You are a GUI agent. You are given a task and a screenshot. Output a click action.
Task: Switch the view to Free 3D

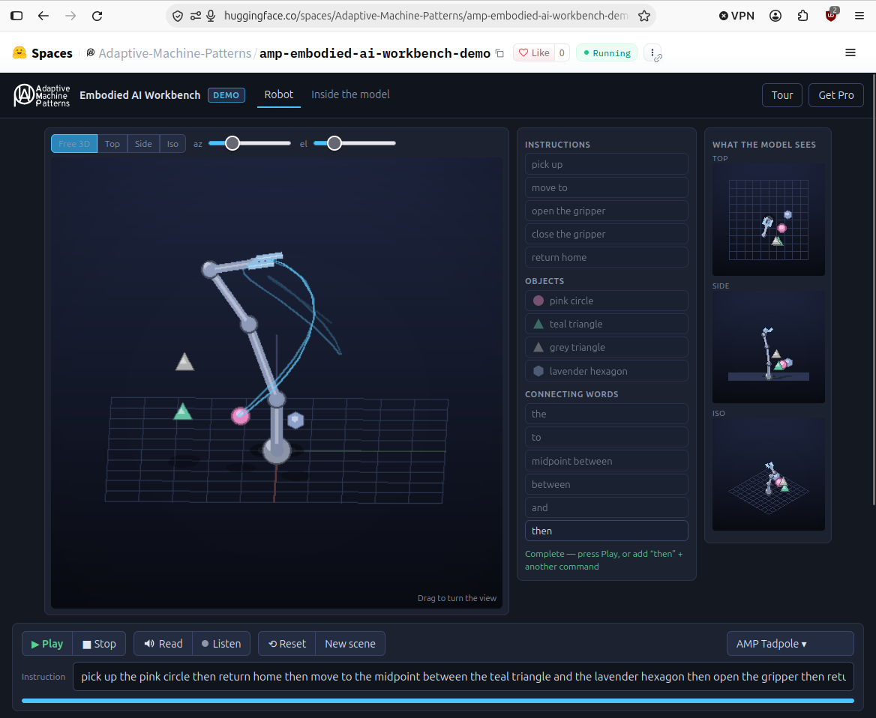tap(74, 143)
